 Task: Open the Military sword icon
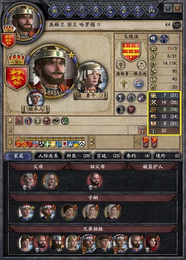[x=96, y=11]
